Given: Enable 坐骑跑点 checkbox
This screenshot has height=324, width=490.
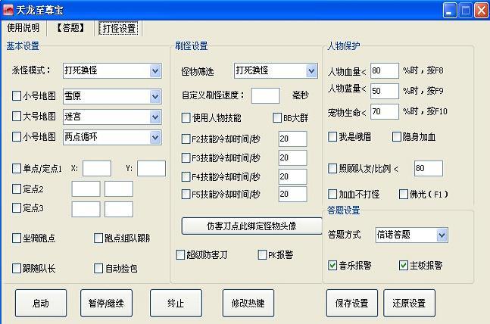Looking at the screenshot, I should 16,238.
